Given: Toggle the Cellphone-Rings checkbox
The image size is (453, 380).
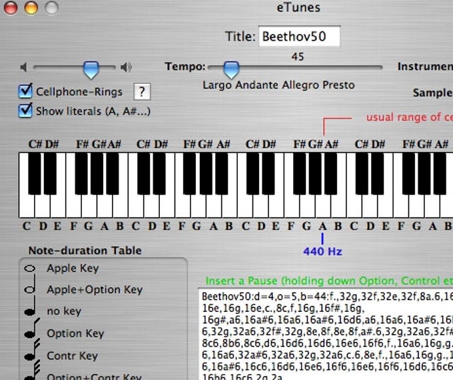Looking at the screenshot, I should [25, 91].
